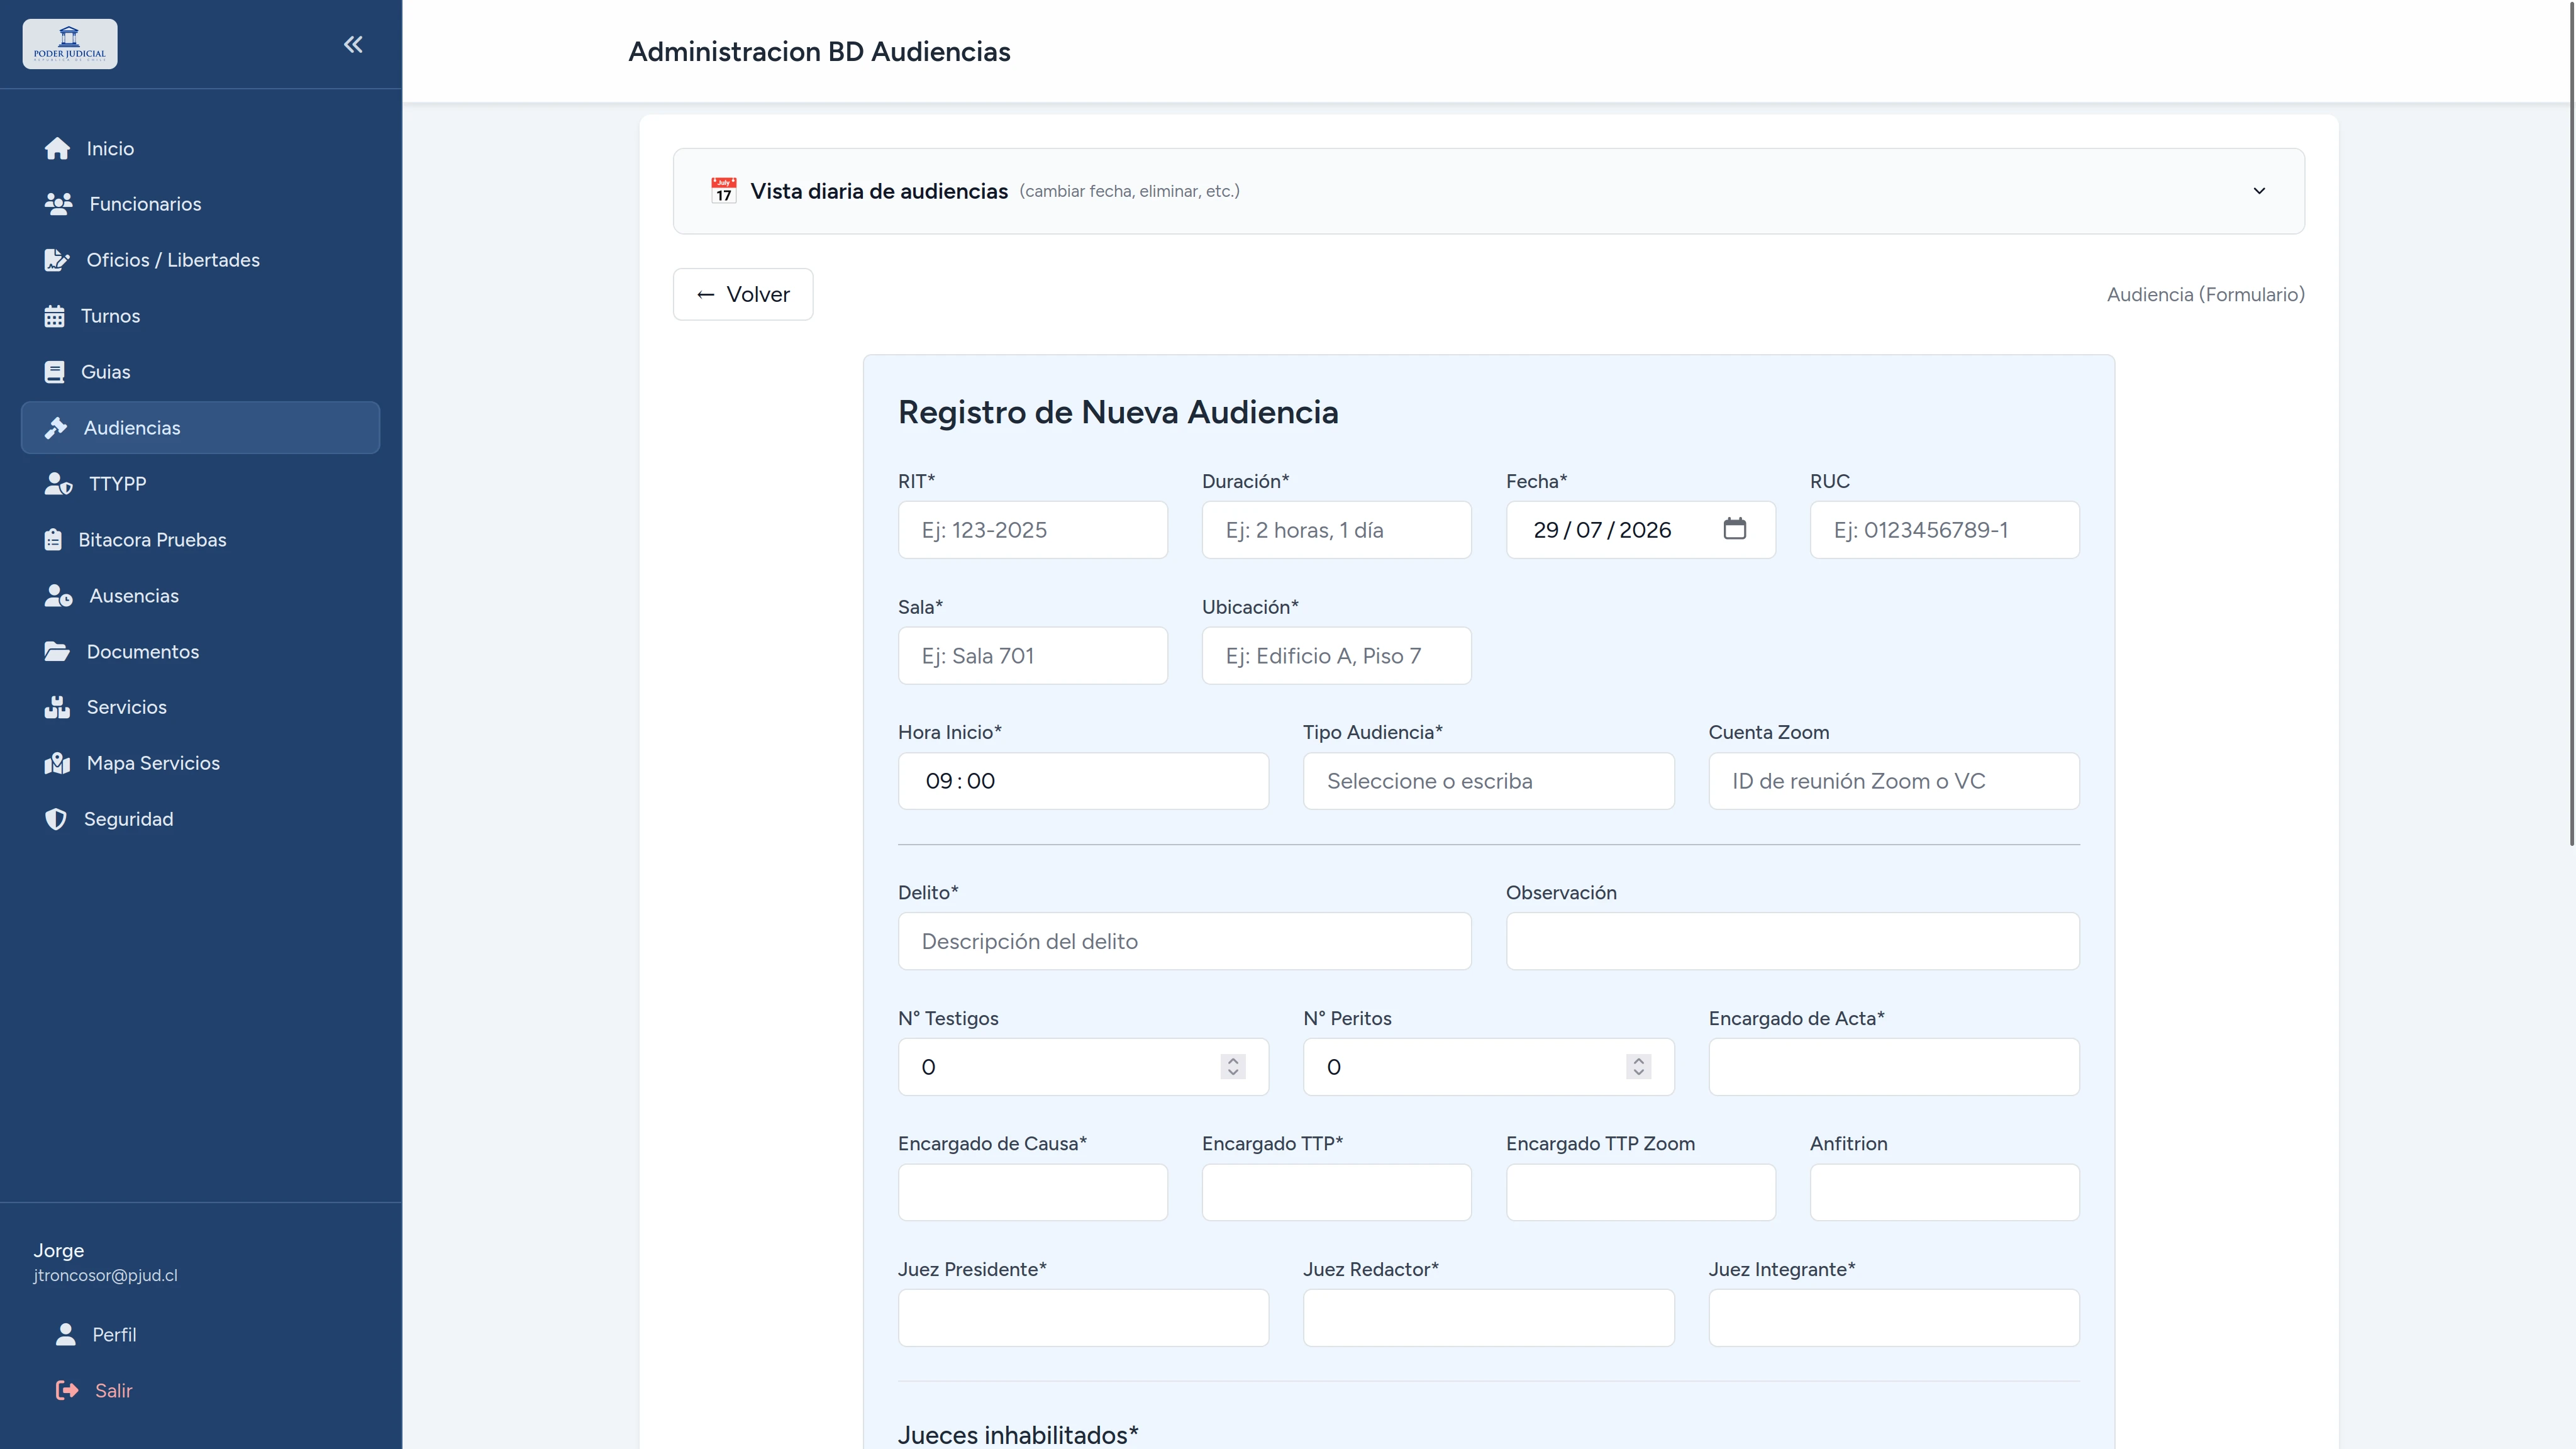Click the jtroncosor@pjud.cl email text
Screen dimensions: 2576x1449
point(105,1276)
